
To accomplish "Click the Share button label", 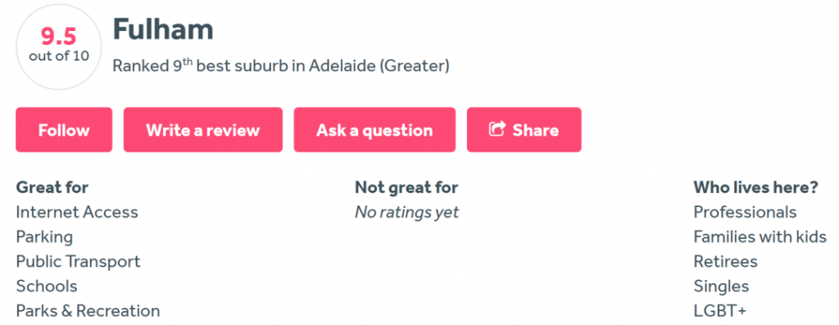I will click(536, 130).
